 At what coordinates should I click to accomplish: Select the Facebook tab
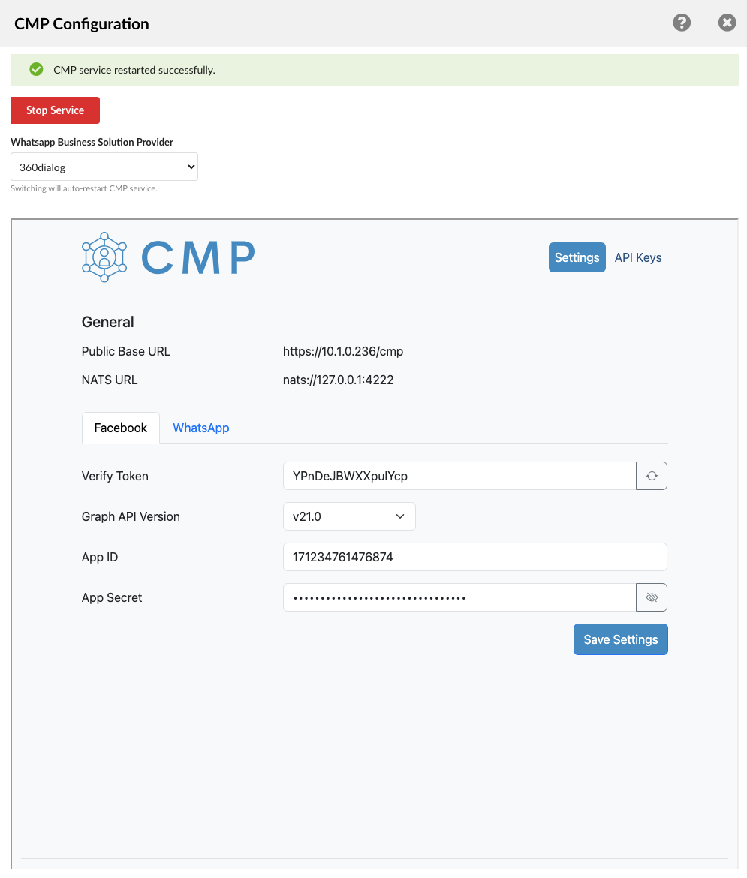click(x=120, y=428)
